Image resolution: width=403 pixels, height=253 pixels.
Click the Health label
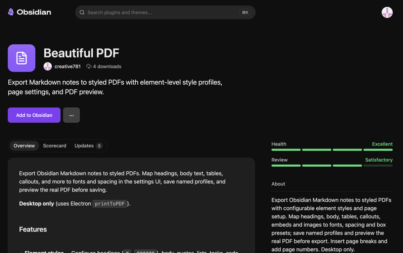pos(279,144)
